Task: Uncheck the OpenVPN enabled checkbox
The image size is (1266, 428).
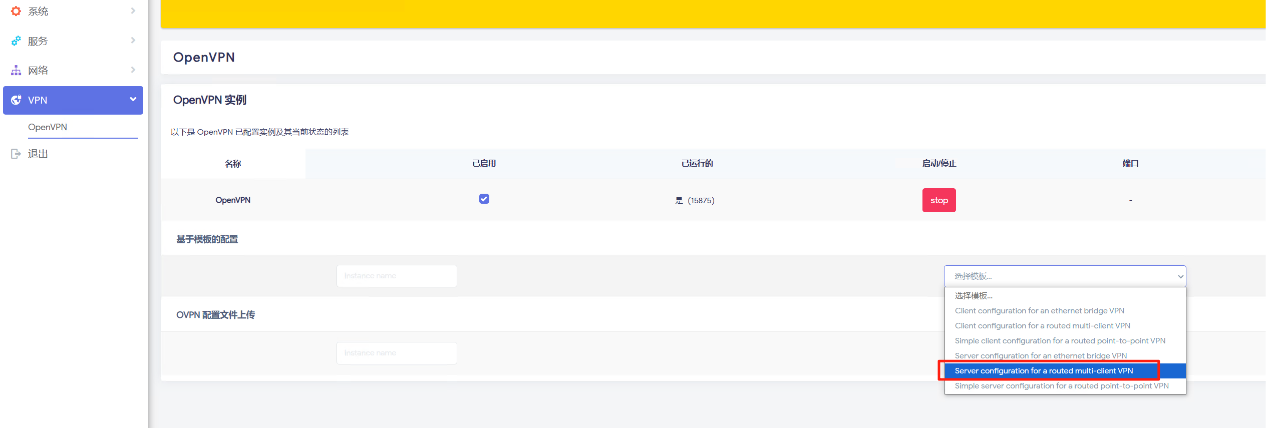Action: point(484,199)
